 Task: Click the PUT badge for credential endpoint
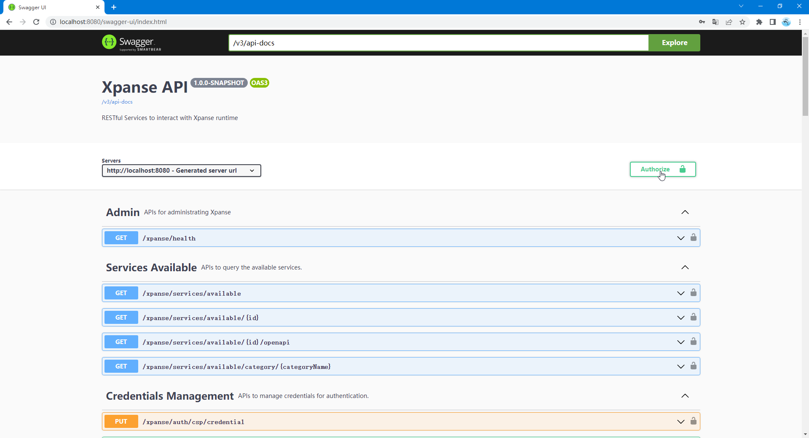(x=121, y=422)
